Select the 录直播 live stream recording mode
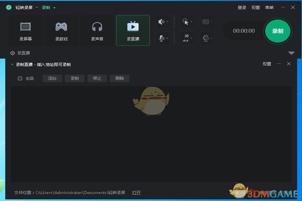 pos(133,31)
